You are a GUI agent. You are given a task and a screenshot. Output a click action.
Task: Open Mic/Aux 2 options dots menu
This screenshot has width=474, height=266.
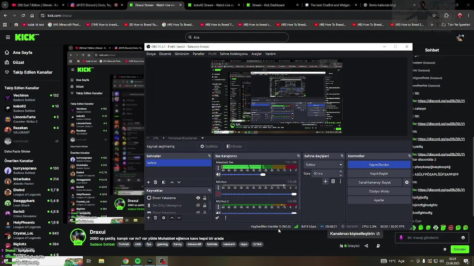[x=218, y=207]
